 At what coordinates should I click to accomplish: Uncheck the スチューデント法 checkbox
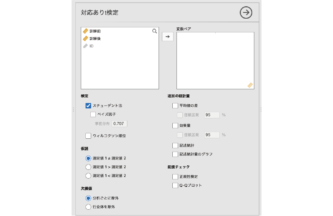click(x=88, y=106)
